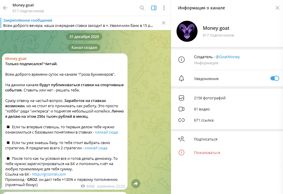Click the GROZ promo code text
This screenshot has width=283, height=194.
tap(32, 179)
